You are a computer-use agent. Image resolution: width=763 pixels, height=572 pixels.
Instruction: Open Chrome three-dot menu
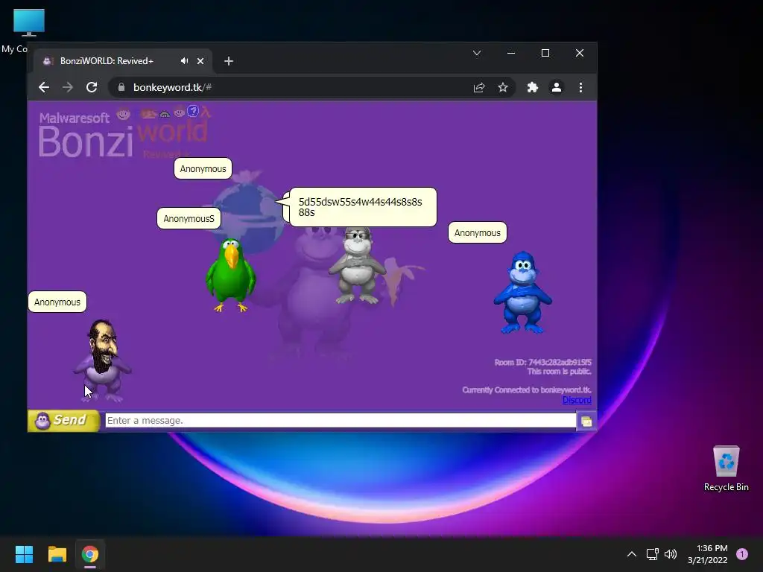580,87
